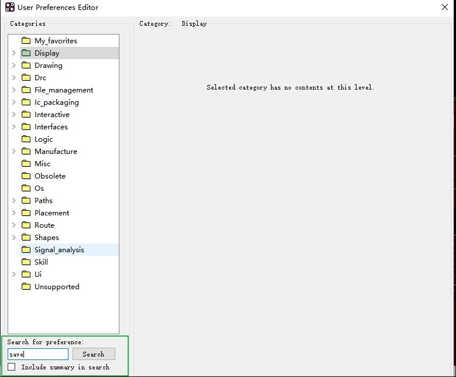Click the Misc folder icon
This screenshot has height=377, width=456.
click(x=26, y=164)
